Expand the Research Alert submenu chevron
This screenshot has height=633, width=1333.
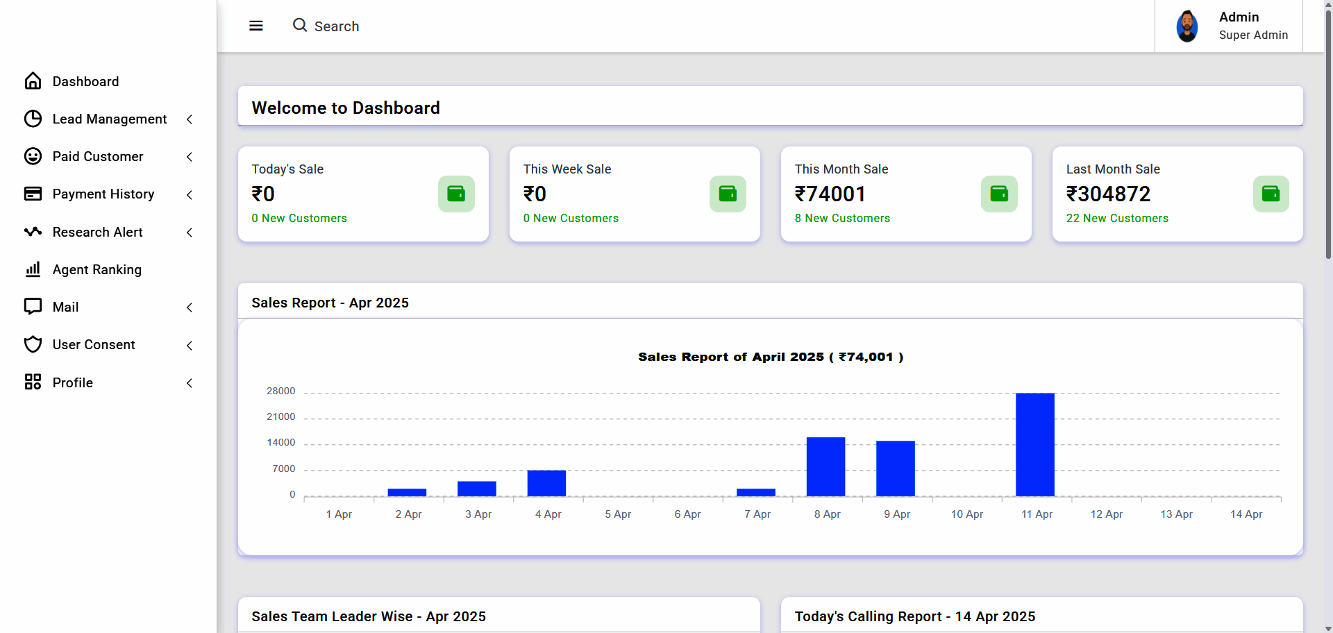190,233
